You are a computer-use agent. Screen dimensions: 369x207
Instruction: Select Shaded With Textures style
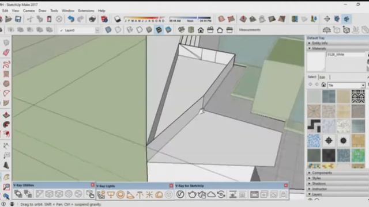pyautogui.click(x=159, y=30)
